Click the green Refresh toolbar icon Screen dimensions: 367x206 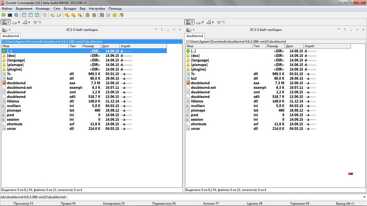pyautogui.click(x=4, y=15)
